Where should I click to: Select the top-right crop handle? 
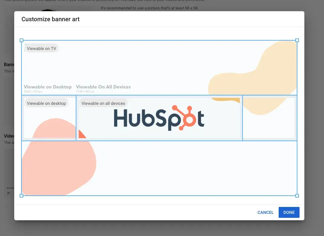pos(297,40)
